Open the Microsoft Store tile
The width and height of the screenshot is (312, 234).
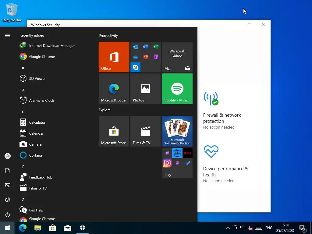(x=114, y=131)
